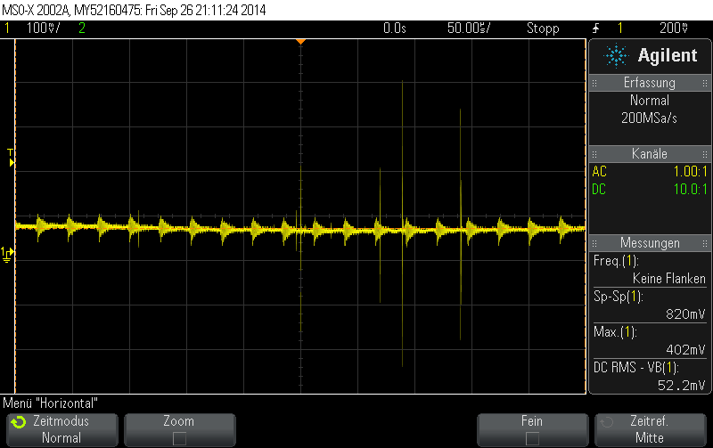Click the Stopp run status
This screenshot has height=448, width=713.
point(543,29)
